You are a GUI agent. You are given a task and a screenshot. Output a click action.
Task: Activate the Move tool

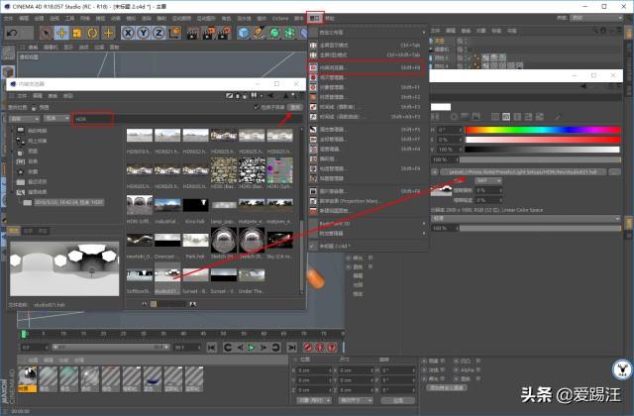point(61,33)
